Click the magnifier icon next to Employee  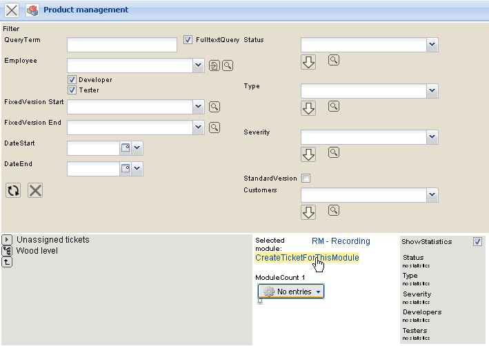pos(228,65)
